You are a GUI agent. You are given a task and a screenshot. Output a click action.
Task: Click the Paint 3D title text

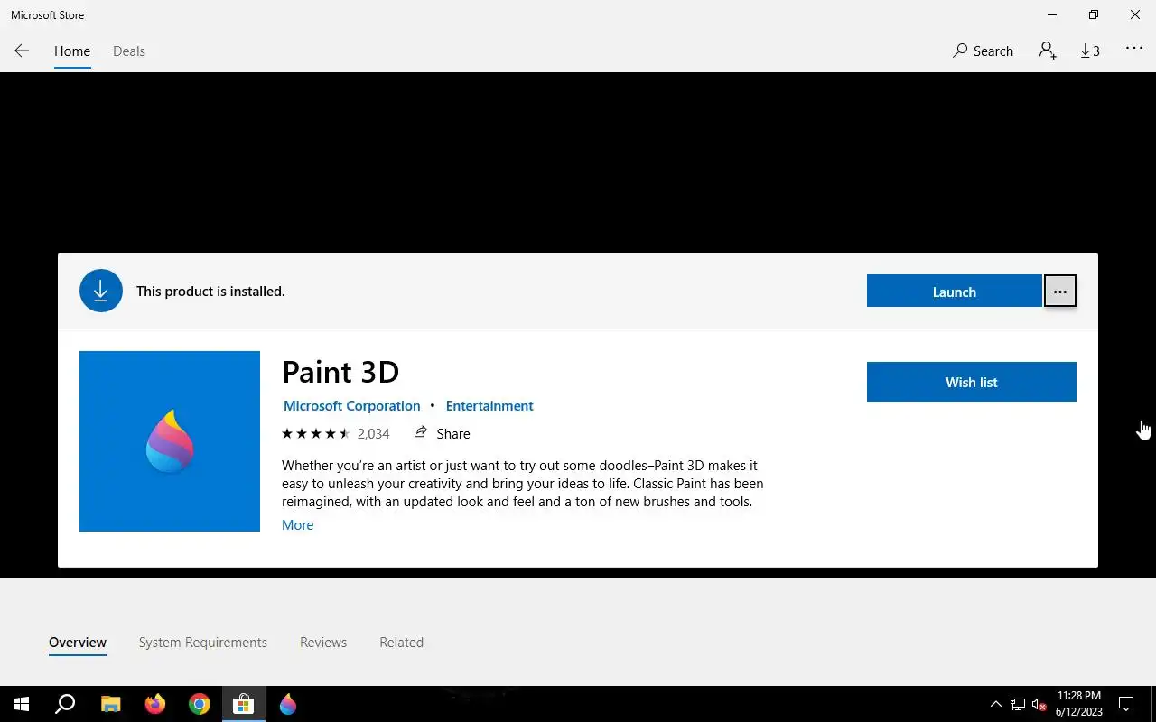[340, 372]
